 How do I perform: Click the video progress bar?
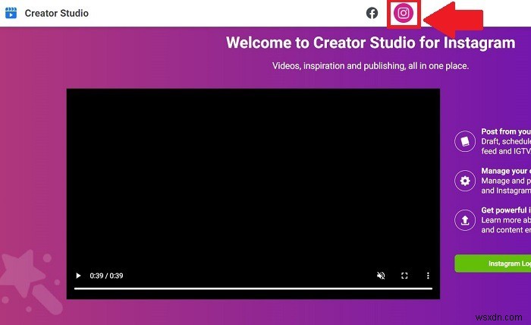pos(253,289)
